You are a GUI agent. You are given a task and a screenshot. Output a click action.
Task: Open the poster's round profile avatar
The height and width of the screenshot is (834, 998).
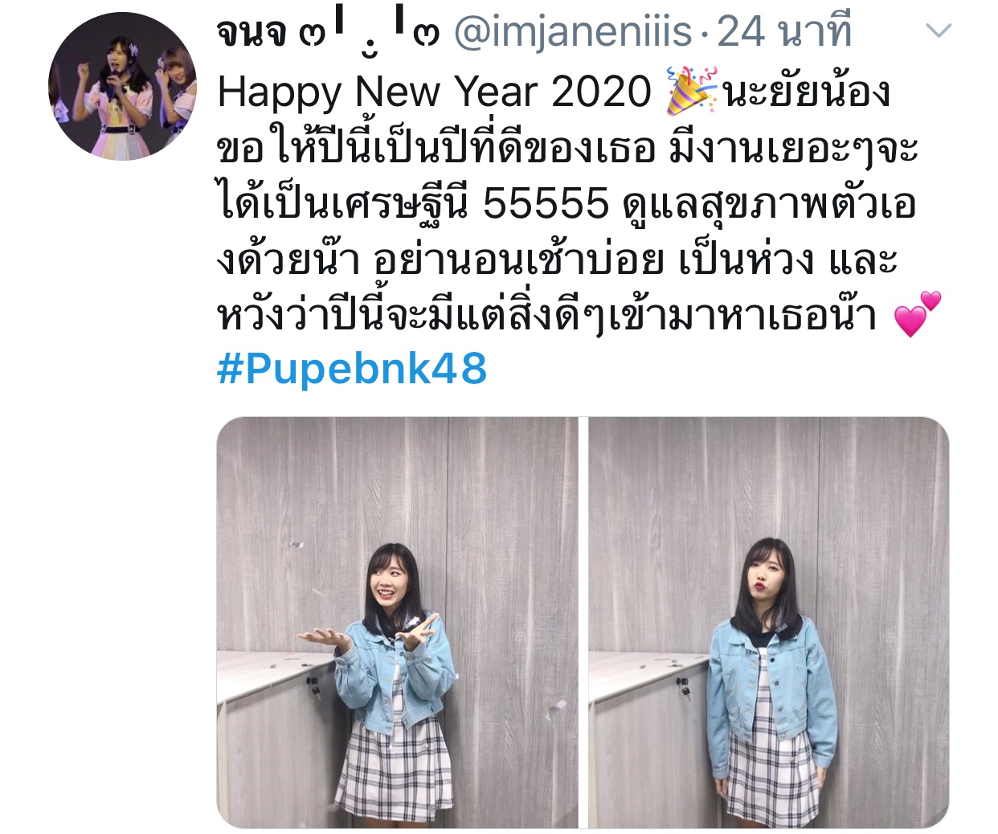coord(122,86)
